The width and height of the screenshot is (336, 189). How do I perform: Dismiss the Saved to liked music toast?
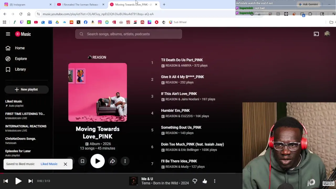[x=65, y=164]
